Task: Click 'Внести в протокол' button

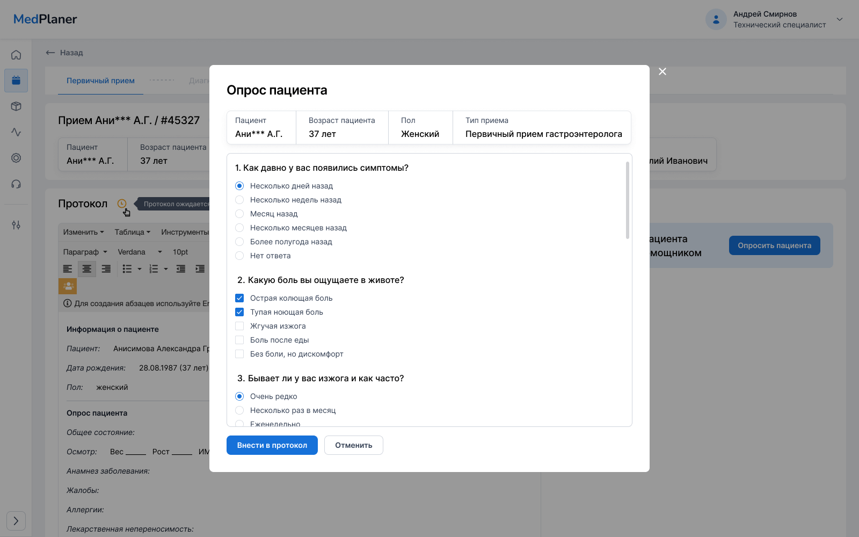Action: click(272, 445)
